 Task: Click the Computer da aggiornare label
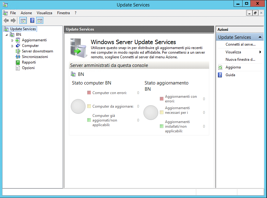(x=113, y=106)
